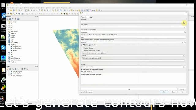The height and width of the screenshot is (110, 196).
Task: Click the Collapse All icon in Browser panel
Action: [x=16, y=19]
